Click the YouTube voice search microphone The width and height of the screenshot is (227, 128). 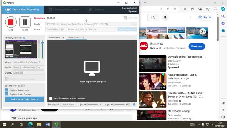tap(165, 18)
